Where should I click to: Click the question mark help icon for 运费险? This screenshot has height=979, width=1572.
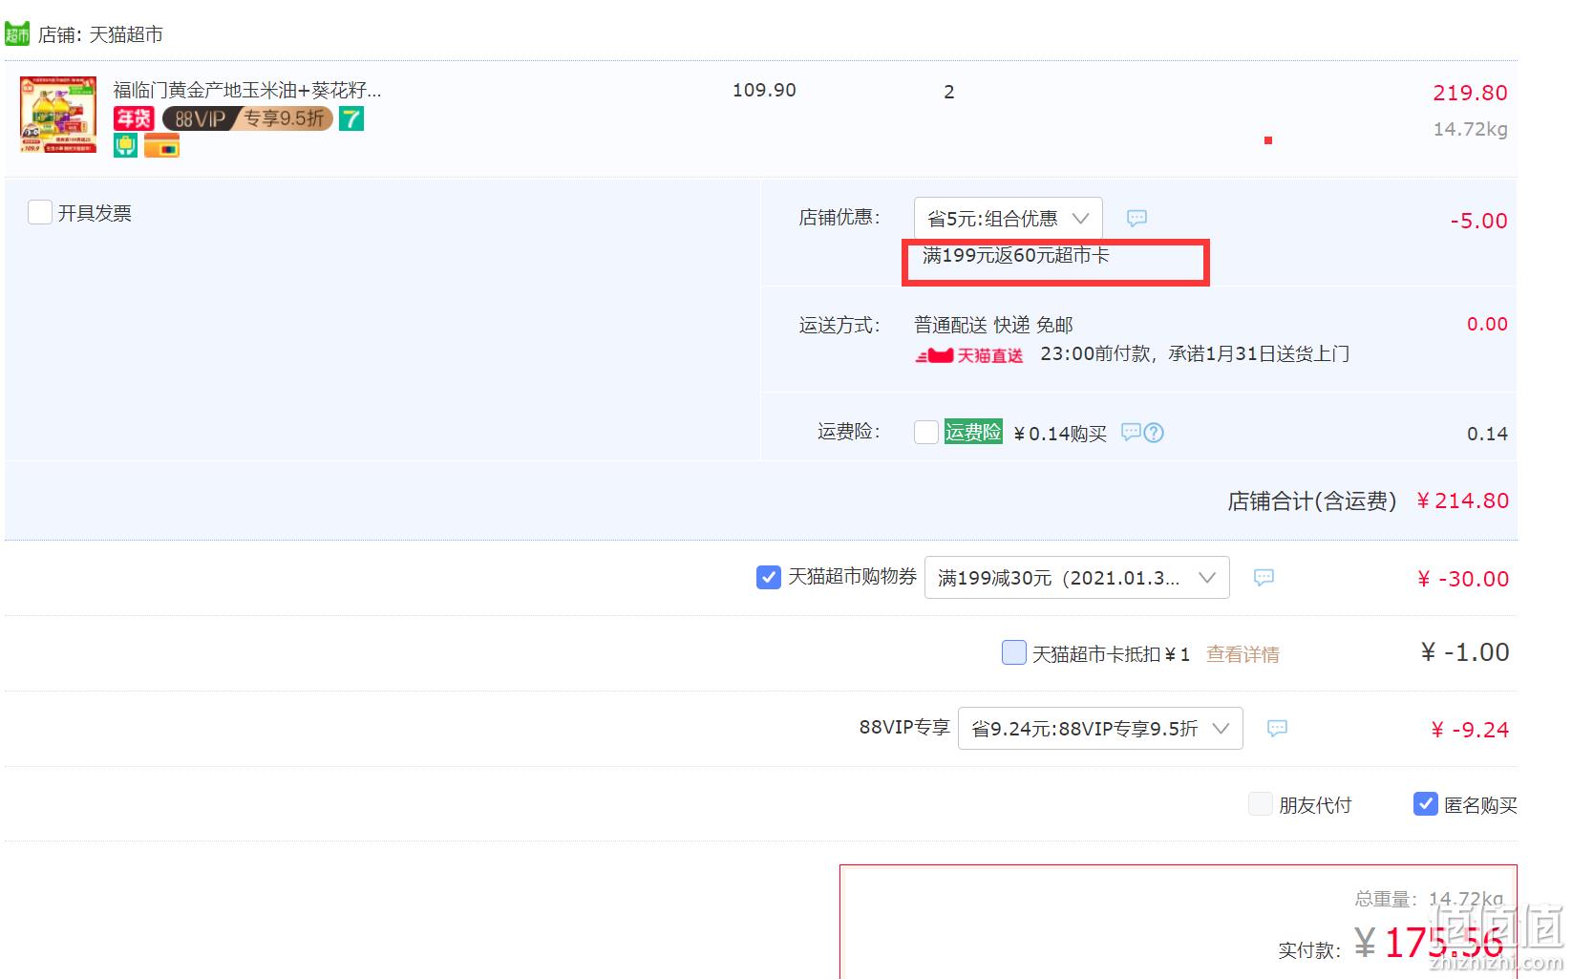[1154, 433]
